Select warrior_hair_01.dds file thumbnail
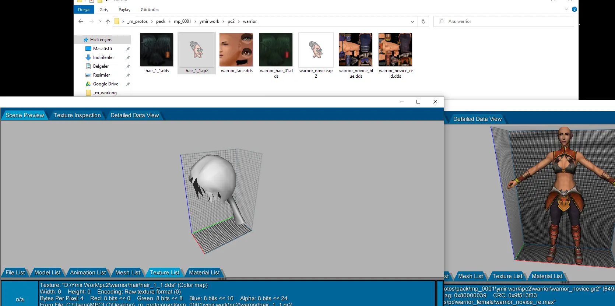 coord(276,50)
